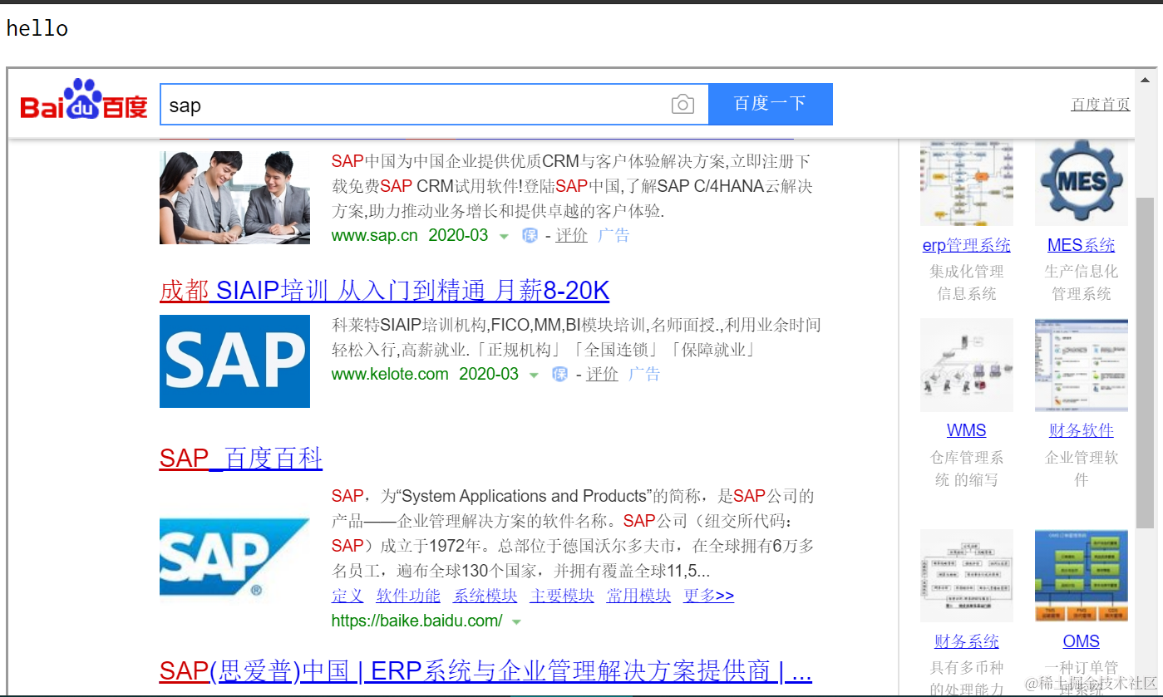This screenshot has width=1163, height=697.
Task: Open the erp管理系统 flowchart thumbnail
Action: (967, 182)
